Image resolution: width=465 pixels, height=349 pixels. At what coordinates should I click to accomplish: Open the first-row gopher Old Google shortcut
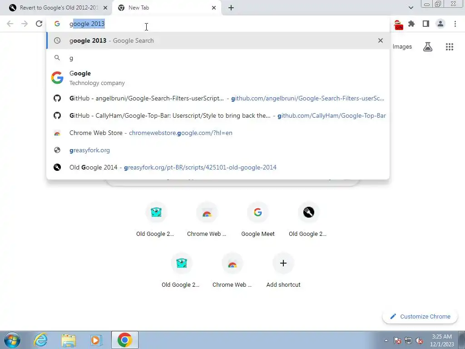[x=156, y=220]
